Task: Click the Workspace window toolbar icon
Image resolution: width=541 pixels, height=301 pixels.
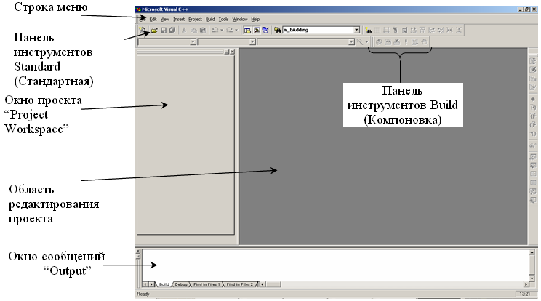Action: coord(247,31)
